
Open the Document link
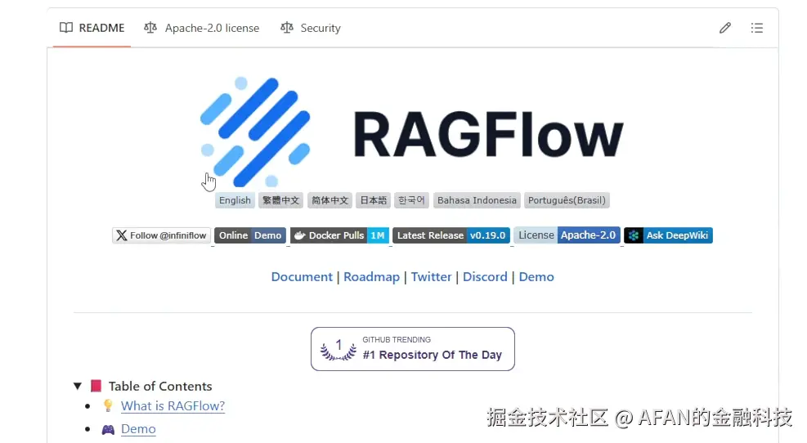pos(302,277)
